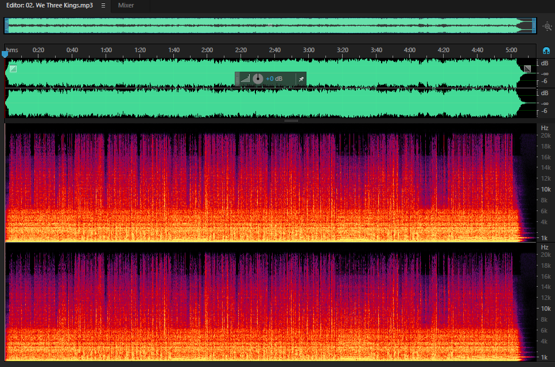
Task: Click the 0:20 mark on the ruler
Action: (38, 50)
